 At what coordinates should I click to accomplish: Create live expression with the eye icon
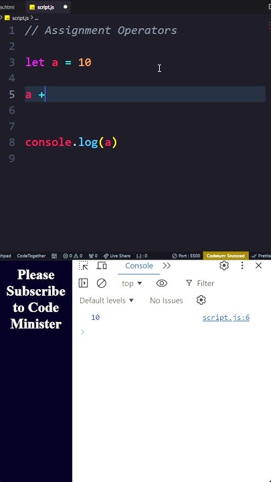tap(162, 283)
